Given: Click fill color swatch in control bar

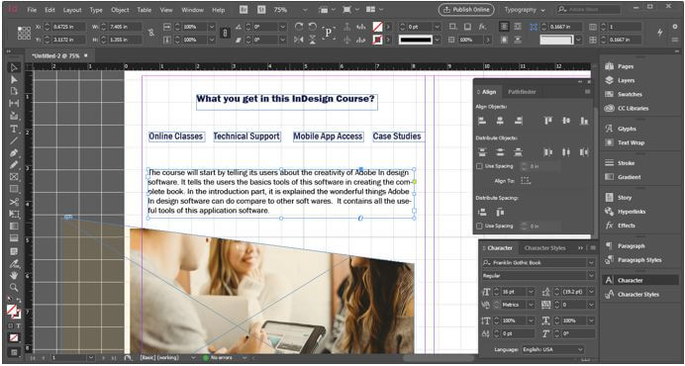Looking at the screenshot, I should click(x=377, y=27).
